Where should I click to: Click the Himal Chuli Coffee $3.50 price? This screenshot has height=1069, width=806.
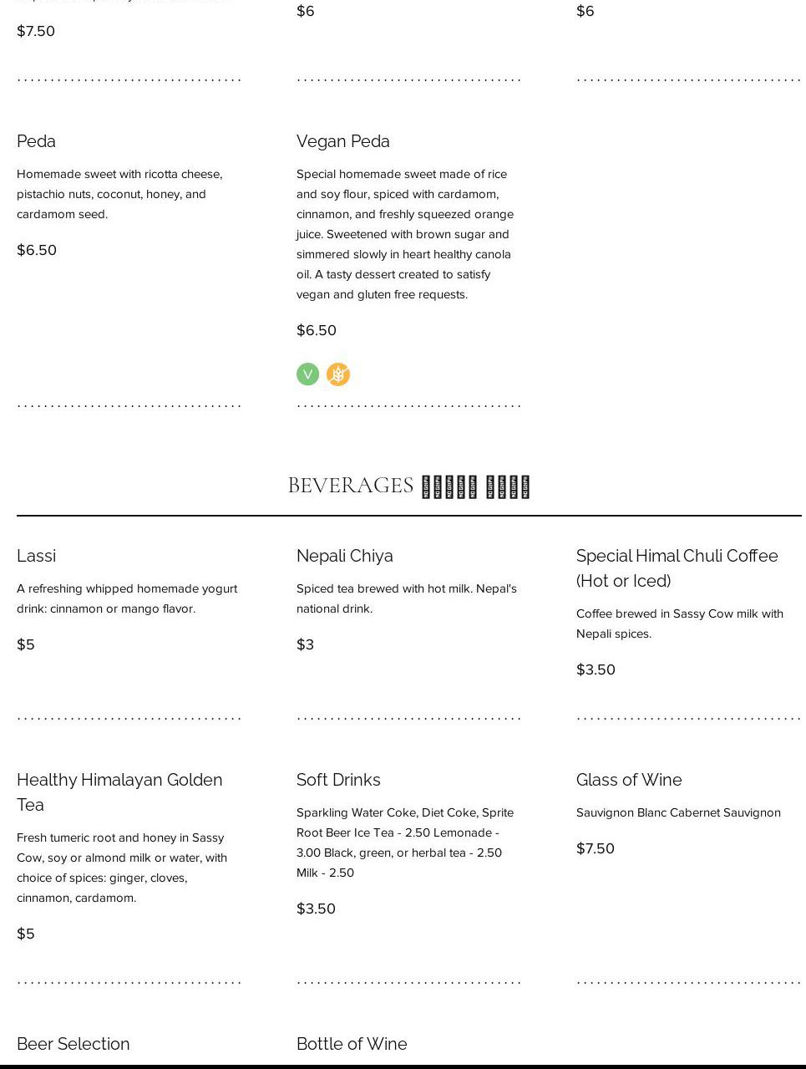[x=596, y=669]
